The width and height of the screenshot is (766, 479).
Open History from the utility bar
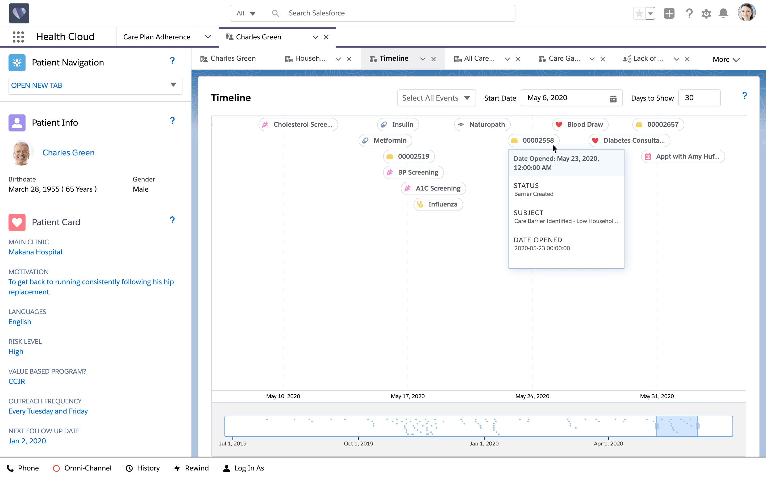tap(143, 468)
